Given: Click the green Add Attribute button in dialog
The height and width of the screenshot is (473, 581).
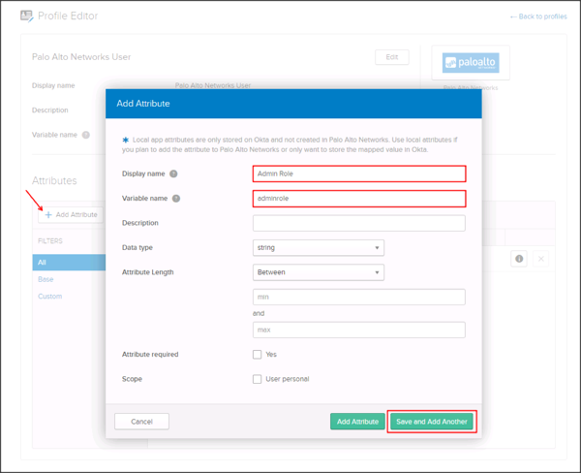Looking at the screenshot, I should click(356, 422).
